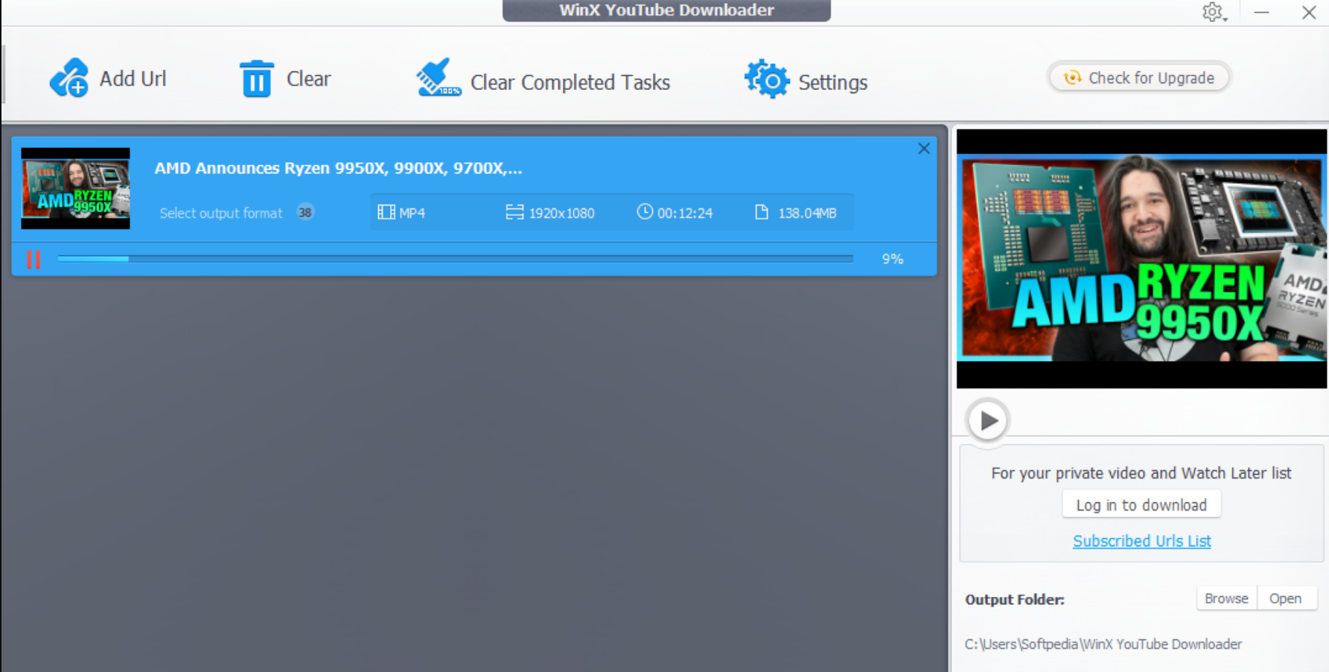
Task: Click the AMD Ryzen 9950X video thumbnail
Action: point(74,188)
